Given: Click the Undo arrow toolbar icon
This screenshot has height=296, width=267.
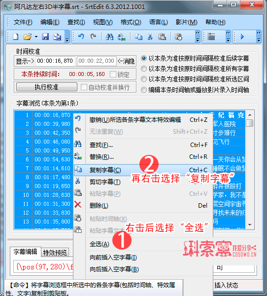Looking at the screenshot, I should (x=81, y=36).
